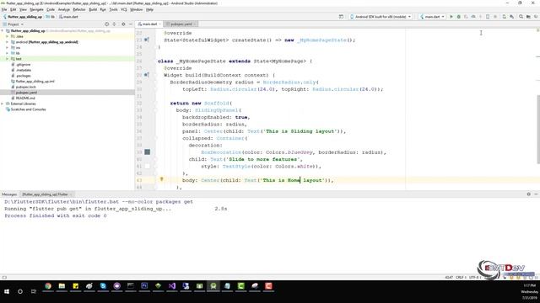Switch to the Messages tool tab
The image size is (540, 303).
tap(9, 194)
